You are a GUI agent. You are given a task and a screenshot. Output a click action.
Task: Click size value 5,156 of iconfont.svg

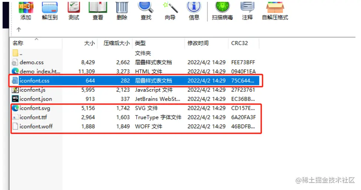pyautogui.click(x=88, y=108)
